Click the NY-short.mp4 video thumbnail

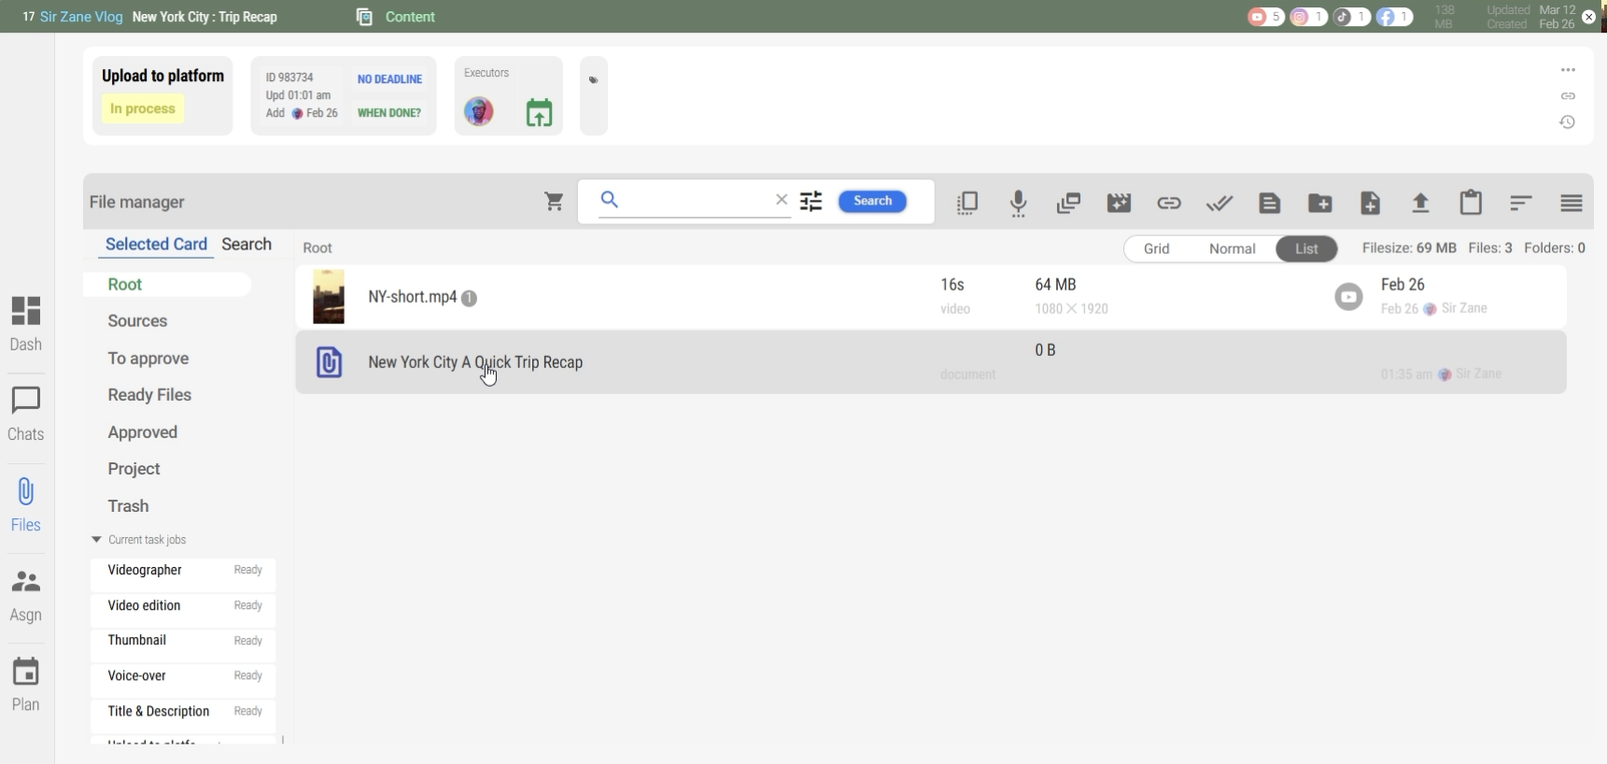coord(329,297)
